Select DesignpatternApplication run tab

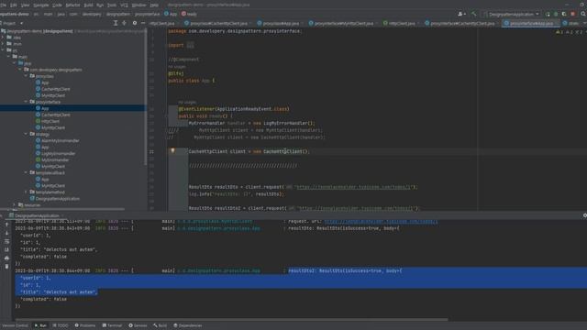37,216
